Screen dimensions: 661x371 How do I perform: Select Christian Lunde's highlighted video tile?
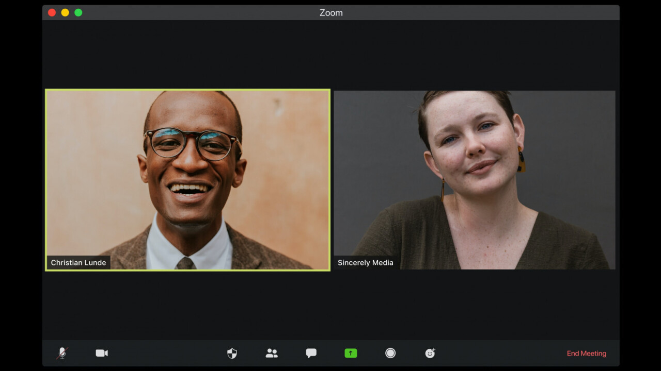(187, 179)
